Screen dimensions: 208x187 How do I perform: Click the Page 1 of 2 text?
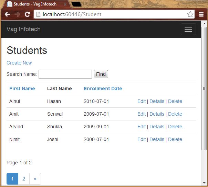point(19,163)
